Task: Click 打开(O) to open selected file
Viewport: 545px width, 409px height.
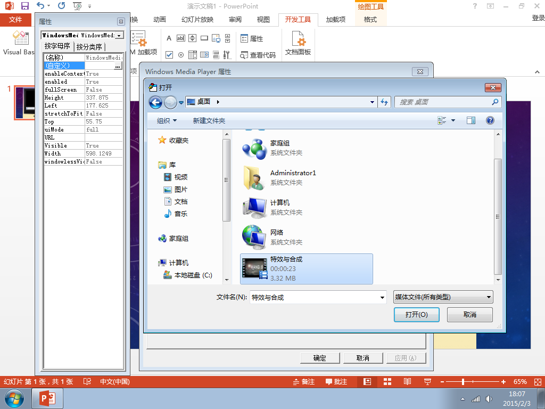Action: tap(416, 315)
